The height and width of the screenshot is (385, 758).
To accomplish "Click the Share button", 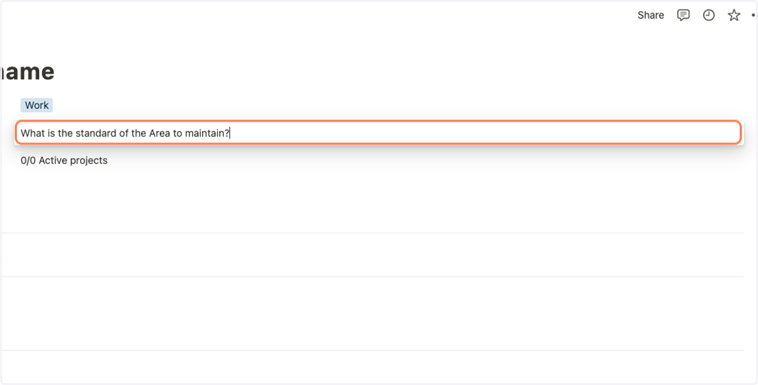I will pos(651,15).
